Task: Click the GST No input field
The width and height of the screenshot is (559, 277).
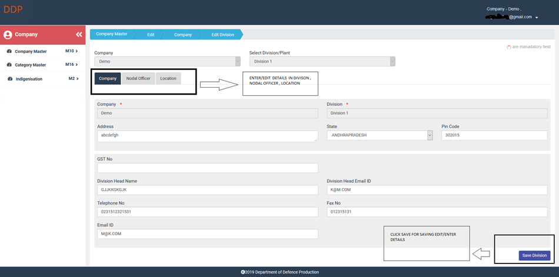Action: pos(207,168)
